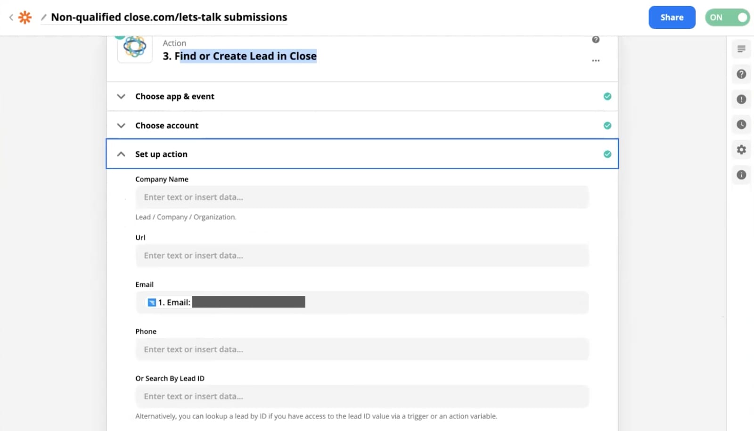
Task: Open the alert exclamation icon in sidebar
Action: tap(741, 99)
